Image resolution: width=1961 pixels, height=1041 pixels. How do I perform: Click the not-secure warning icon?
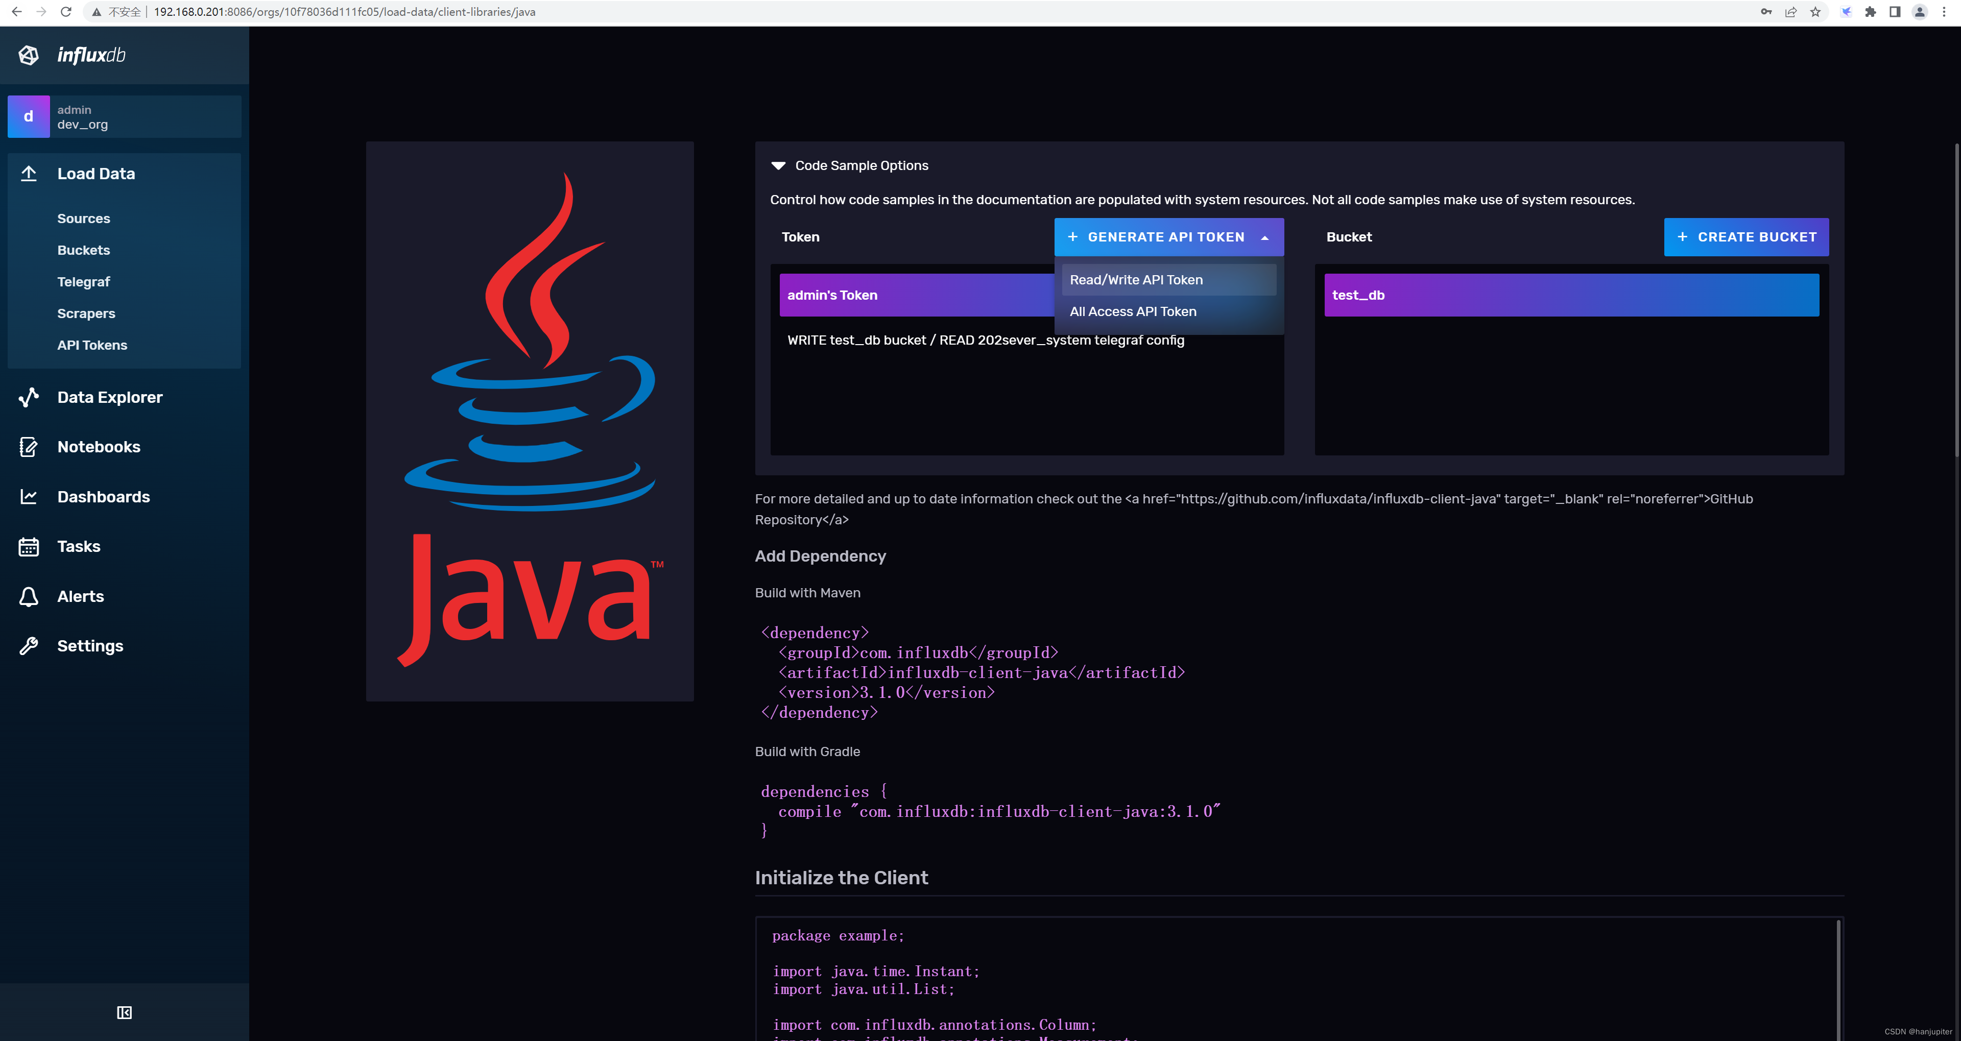tap(97, 12)
